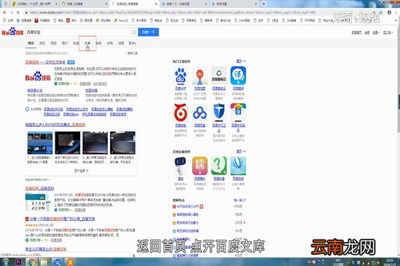Expand the 热门工具软件 section with 展开

[x=241, y=61]
